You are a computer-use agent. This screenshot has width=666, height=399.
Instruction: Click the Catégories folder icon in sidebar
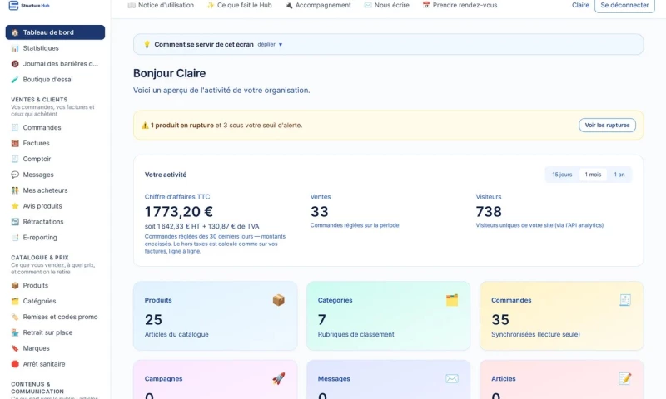pos(15,301)
